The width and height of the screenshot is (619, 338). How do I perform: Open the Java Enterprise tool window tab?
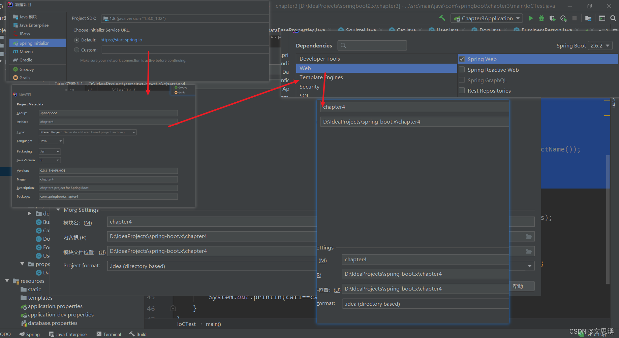68,334
